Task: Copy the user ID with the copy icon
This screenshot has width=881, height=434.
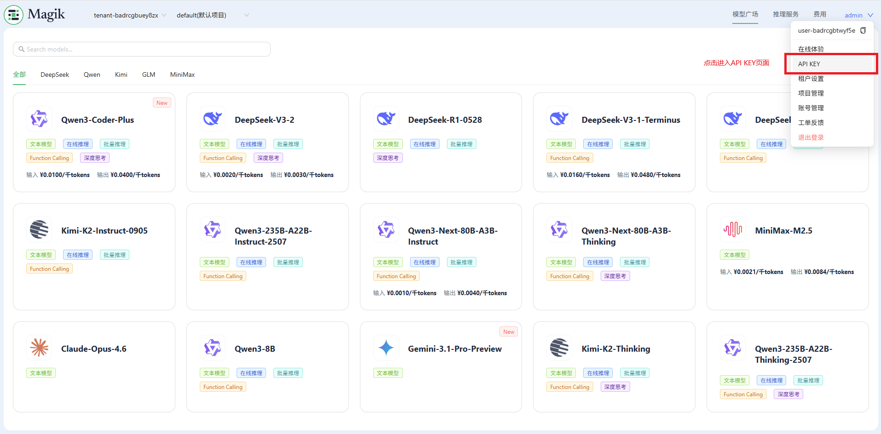Action: (863, 30)
